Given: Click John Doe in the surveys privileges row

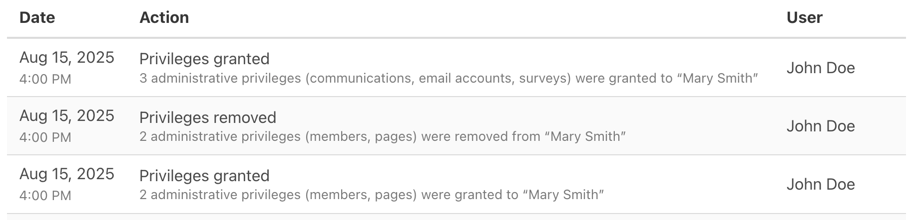Looking at the screenshot, I should [821, 68].
